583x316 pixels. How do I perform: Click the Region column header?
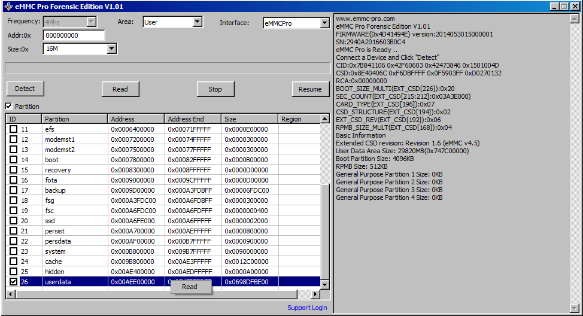299,119
